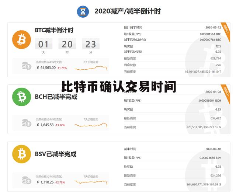
Task: Click the BTC price ¥ 61,563.00
Action: coord(46,68)
